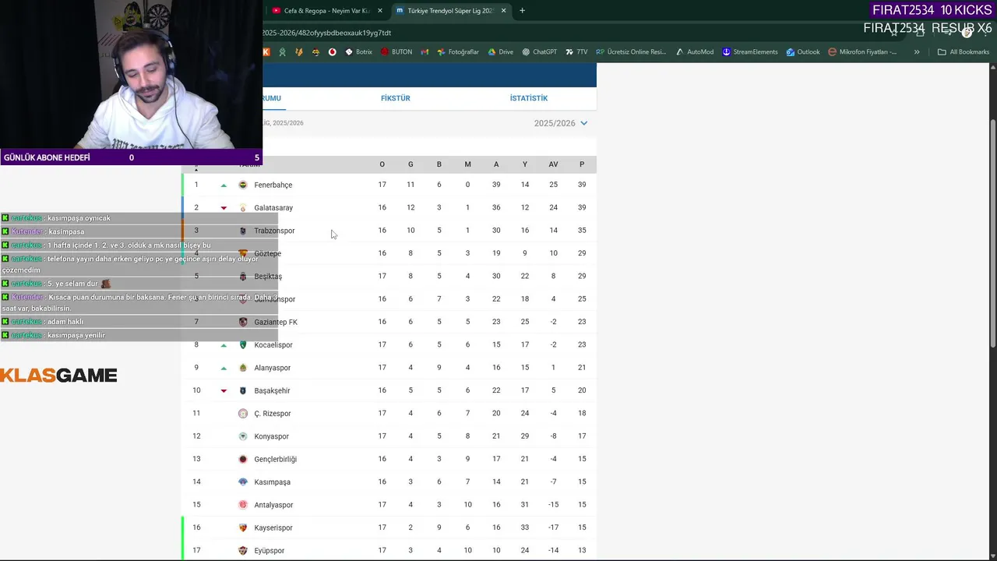This screenshot has width=997, height=561.
Task: Open Ücretsiz Online Resi... bookmark
Action: pyautogui.click(x=631, y=52)
